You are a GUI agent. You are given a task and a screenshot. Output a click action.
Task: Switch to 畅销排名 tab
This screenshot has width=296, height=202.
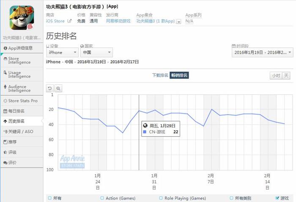coord(179,75)
